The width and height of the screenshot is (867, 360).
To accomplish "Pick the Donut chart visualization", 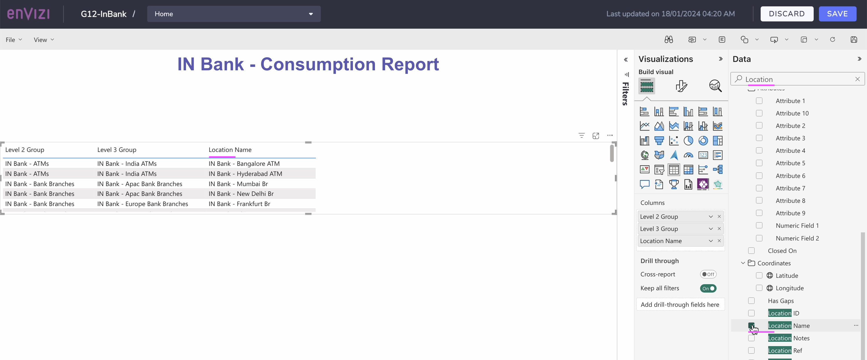I will 704,141.
